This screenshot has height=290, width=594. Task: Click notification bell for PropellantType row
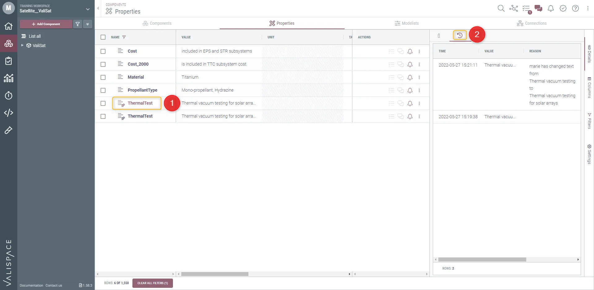[410, 90]
